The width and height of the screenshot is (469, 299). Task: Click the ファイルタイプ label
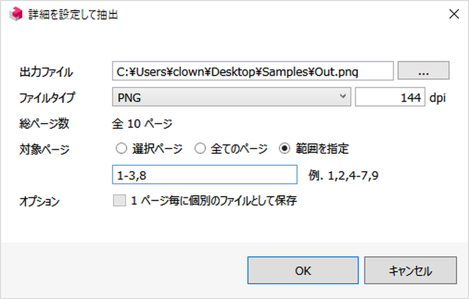(x=47, y=98)
